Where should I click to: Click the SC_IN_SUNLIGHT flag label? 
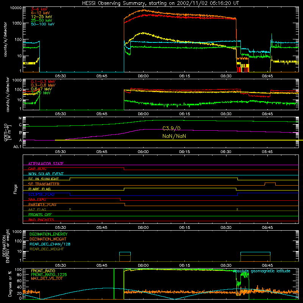click(x=44, y=179)
